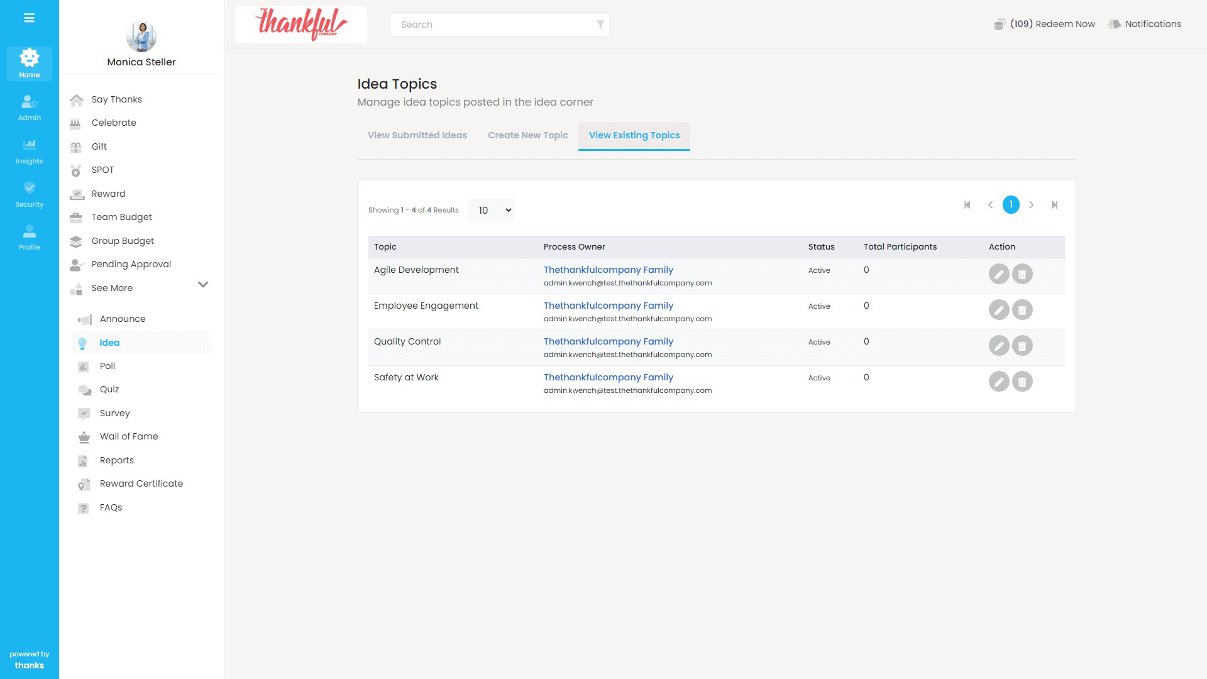The height and width of the screenshot is (679, 1207).
Task: Open Wall of Fame menu item
Action: point(128,436)
